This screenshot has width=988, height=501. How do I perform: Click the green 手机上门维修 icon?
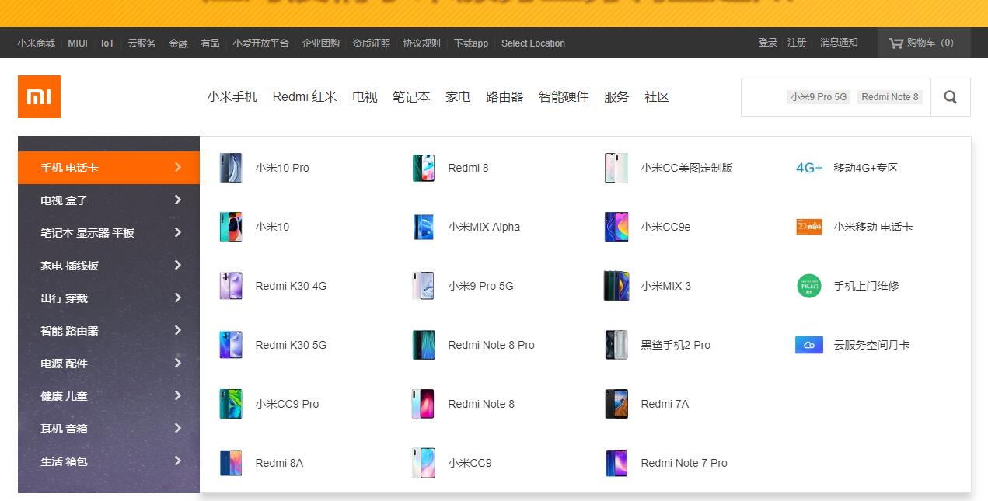809,286
